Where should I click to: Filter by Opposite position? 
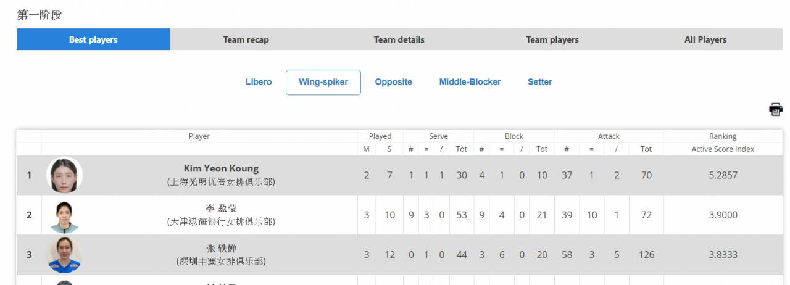(x=394, y=82)
